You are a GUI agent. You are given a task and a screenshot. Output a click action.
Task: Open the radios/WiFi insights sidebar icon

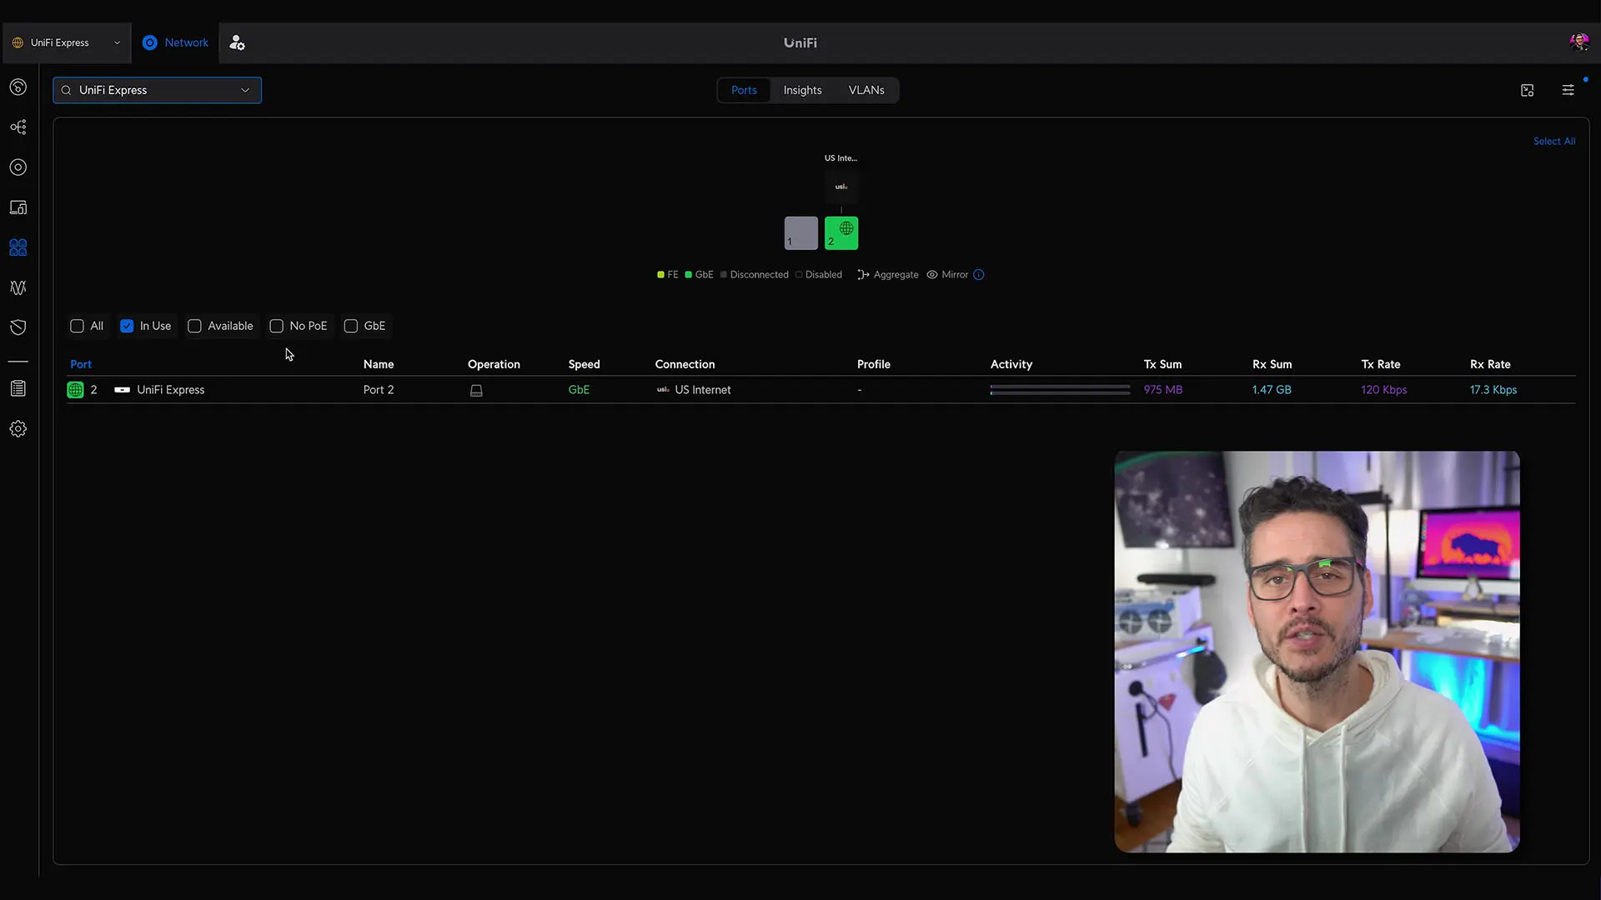[x=18, y=287]
